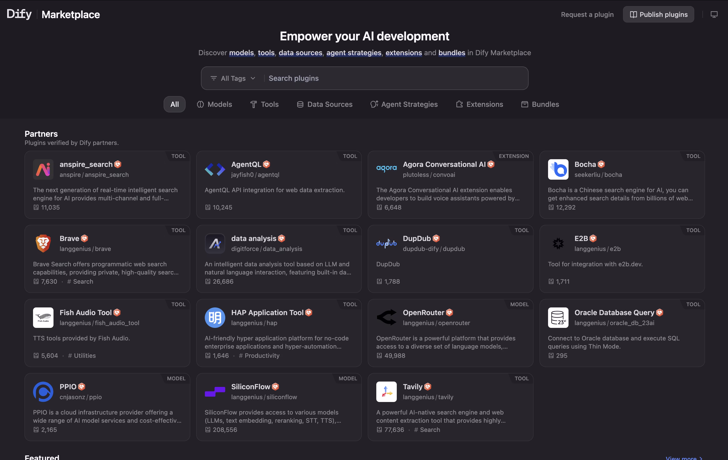Screen dimensions: 728x460
Task: Expand the All Tags dropdown
Action: pyautogui.click(x=233, y=78)
